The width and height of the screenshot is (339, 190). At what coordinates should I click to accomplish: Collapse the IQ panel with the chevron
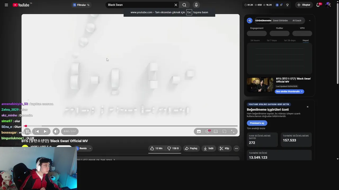pyautogui.click(x=310, y=21)
